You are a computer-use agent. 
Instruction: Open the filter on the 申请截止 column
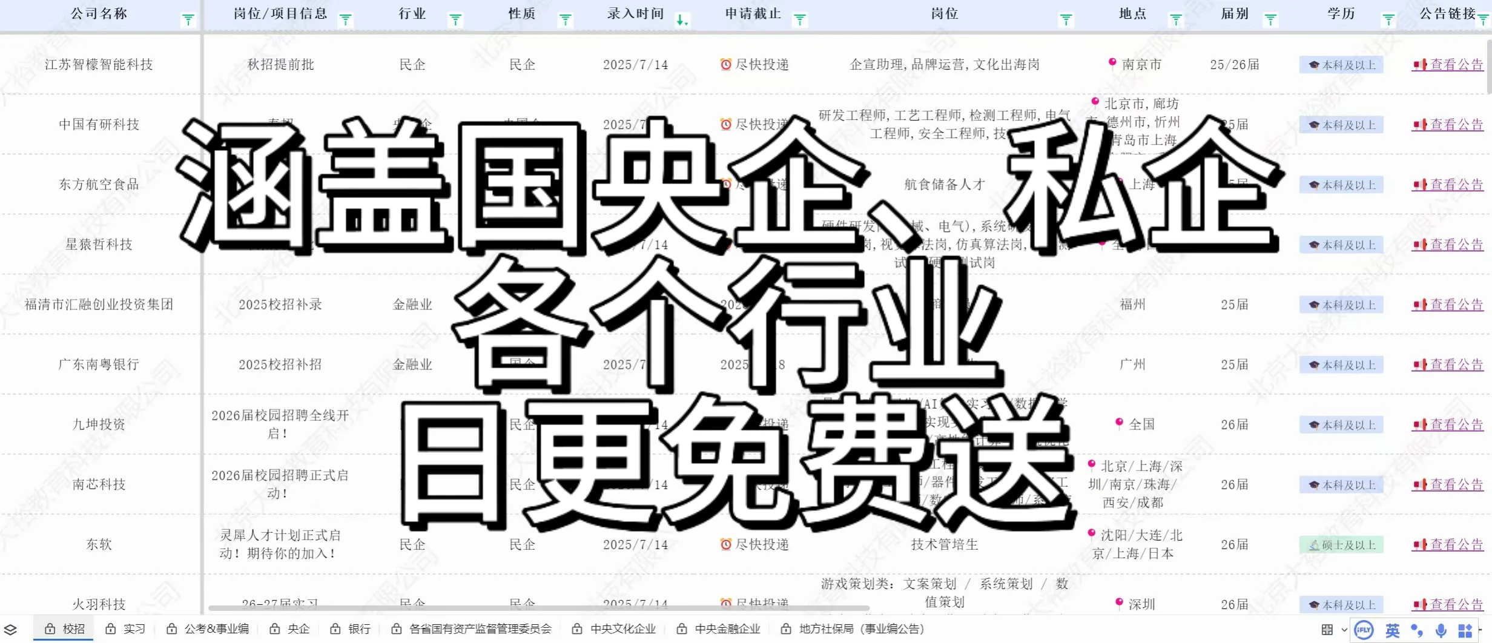click(799, 20)
